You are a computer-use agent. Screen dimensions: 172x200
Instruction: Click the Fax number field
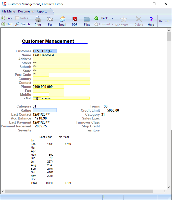pos(48,91)
